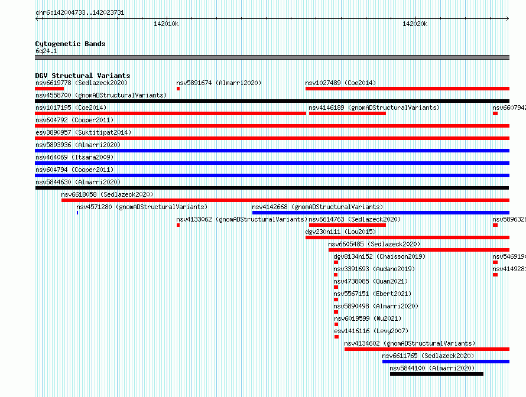Click the nsv464069 blue bar
Screen dimensions: 526x397
(272, 163)
